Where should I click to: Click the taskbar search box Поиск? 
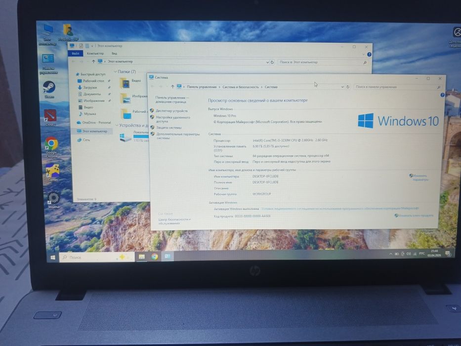coord(97,257)
